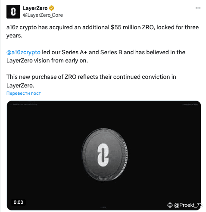Click the faint caption in the video's top-right
This screenshot has width=206, height=212.
click(x=190, y=105)
